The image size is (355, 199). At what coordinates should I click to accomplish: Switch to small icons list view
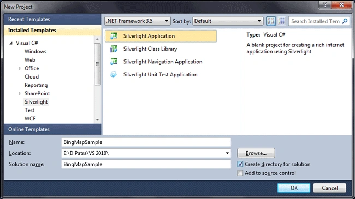[x=282, y=21]
